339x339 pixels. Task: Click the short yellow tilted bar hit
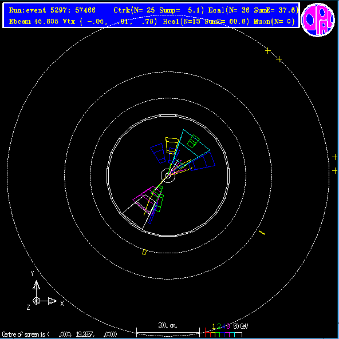(262, 233)
